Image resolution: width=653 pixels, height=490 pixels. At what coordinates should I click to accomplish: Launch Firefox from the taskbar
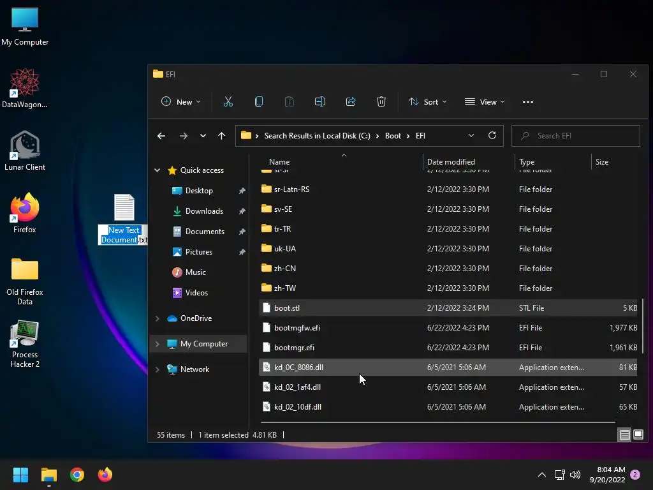105,475
